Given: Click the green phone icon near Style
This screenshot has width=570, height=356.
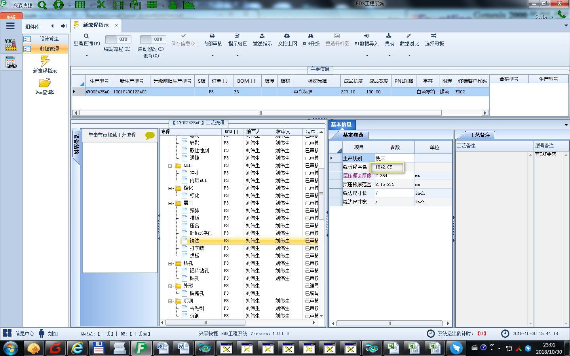Looking at the screenshot, I should coord(561,14).
